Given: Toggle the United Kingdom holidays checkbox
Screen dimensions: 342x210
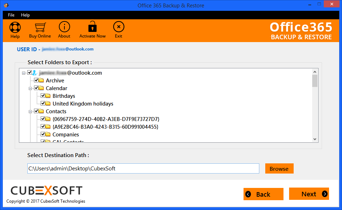Looking at the screenshot, I should [x=43, y=104].
